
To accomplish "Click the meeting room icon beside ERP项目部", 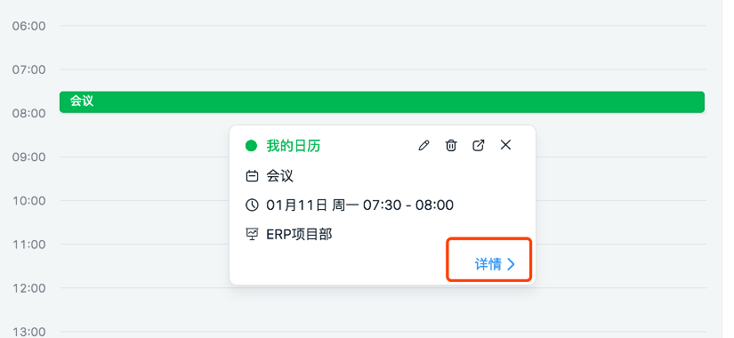I will [x=252, y=234].
